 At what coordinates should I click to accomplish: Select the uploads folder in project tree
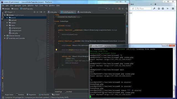(x=13, y=20)
